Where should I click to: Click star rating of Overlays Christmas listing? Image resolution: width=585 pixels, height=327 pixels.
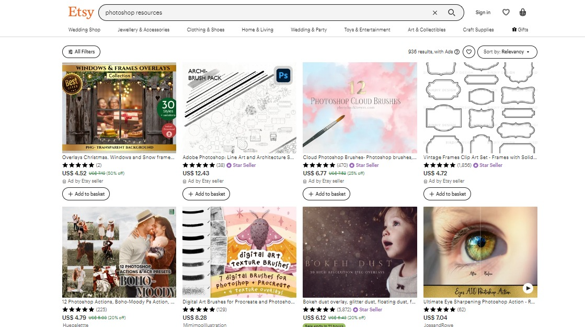[x=78, y=165]
